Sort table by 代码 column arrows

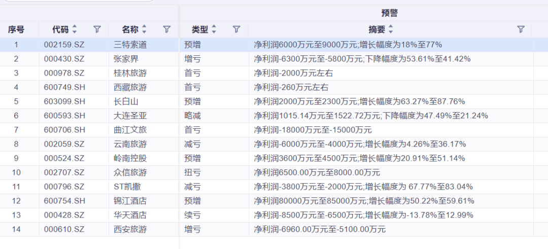74,29
